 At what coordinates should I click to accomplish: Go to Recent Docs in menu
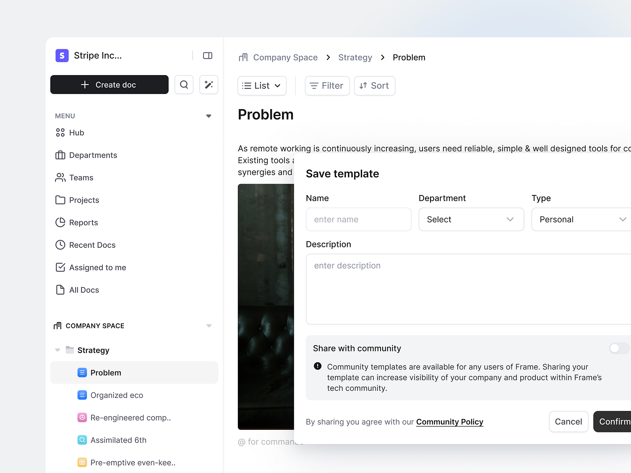92,245
